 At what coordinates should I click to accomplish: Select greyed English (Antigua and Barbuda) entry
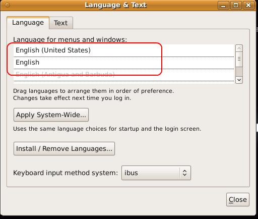pyautogui.click(x=123, y=75)
